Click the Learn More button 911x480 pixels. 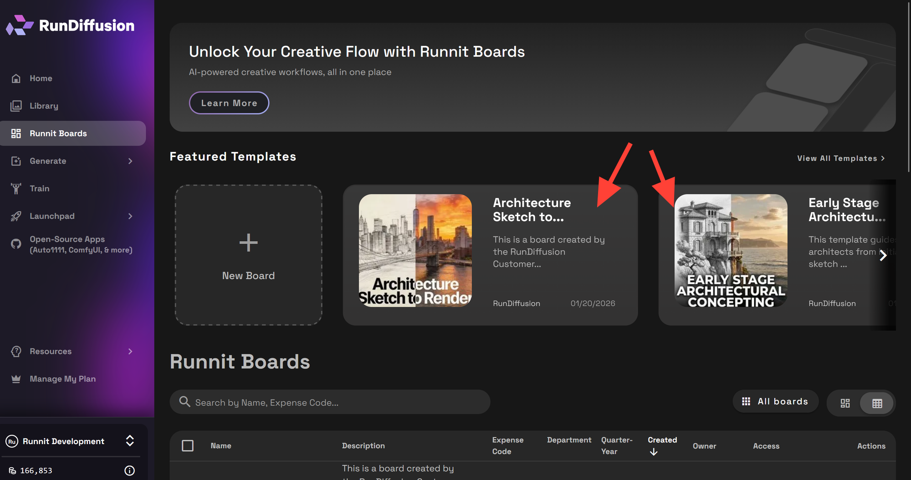point(229,103)
